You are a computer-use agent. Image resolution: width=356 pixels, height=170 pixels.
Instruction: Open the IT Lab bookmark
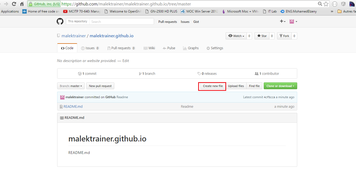point(270,11)
